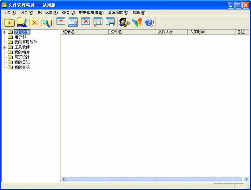Screen dimensions: 251x190
Task: Sort by 文件大小 column header
Action: 172,32
